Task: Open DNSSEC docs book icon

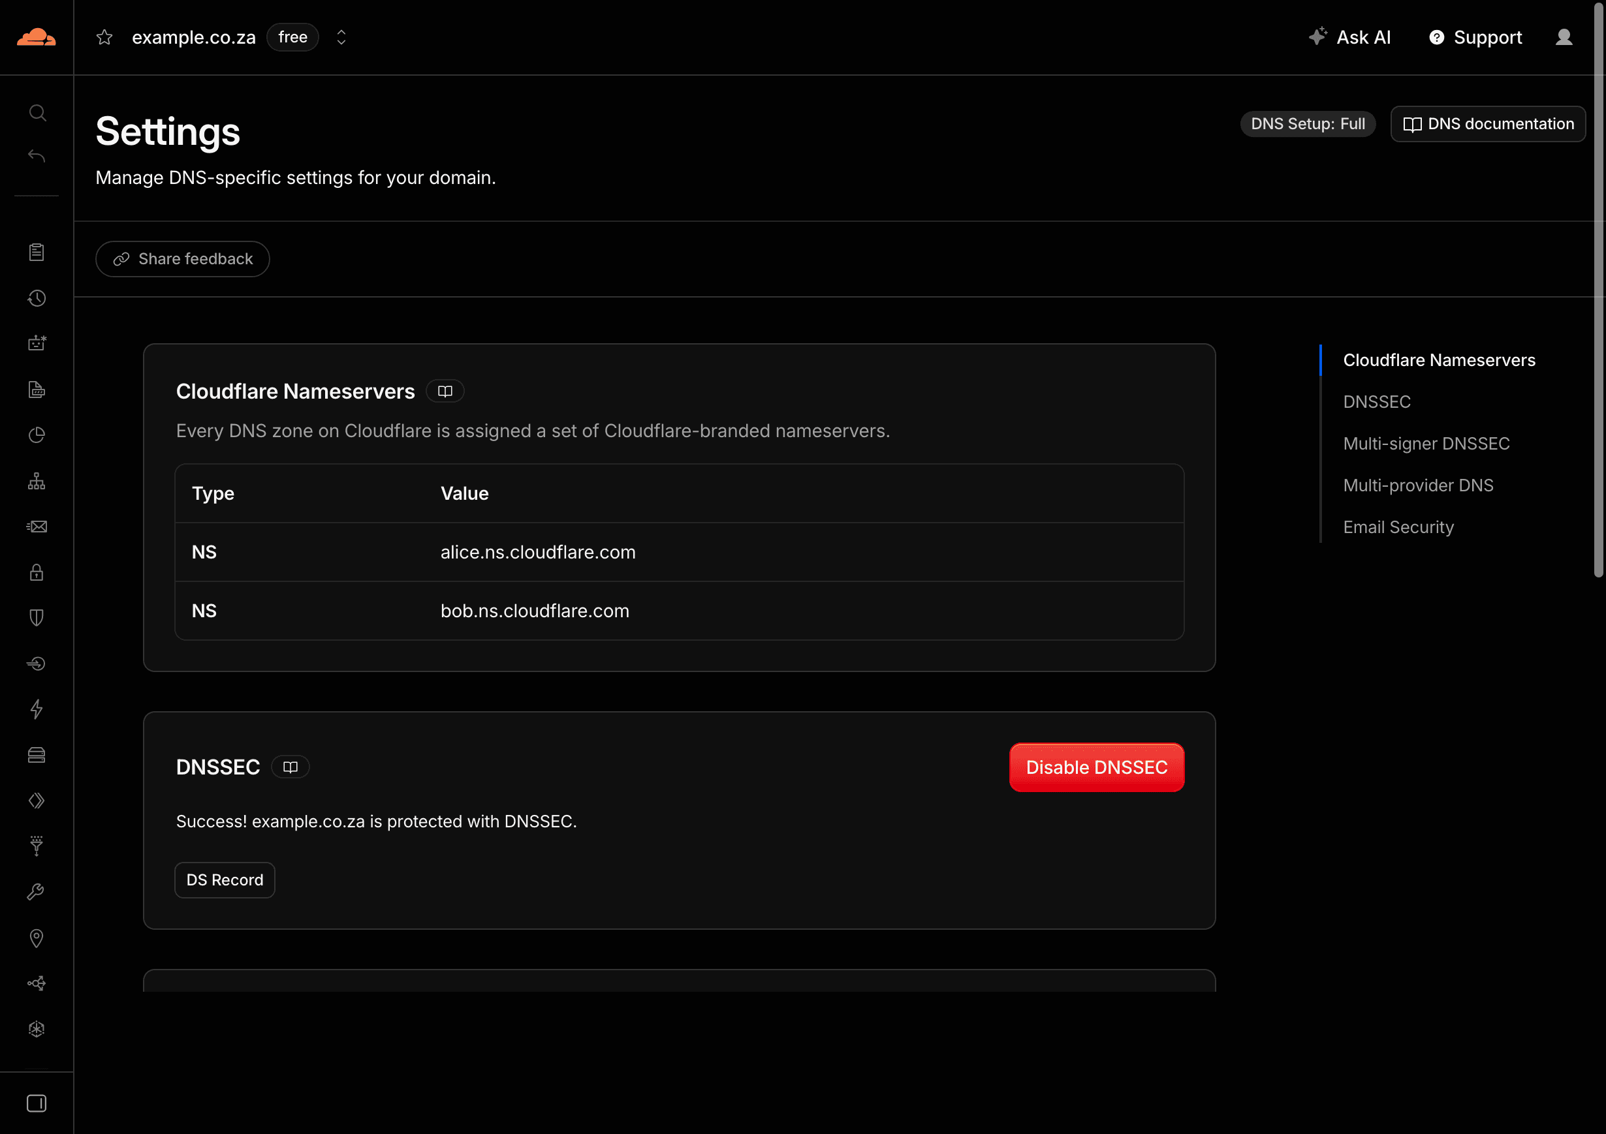Action: (291, 768)
